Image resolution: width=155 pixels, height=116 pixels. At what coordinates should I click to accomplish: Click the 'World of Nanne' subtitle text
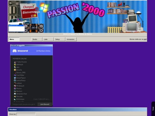point(77,34)
